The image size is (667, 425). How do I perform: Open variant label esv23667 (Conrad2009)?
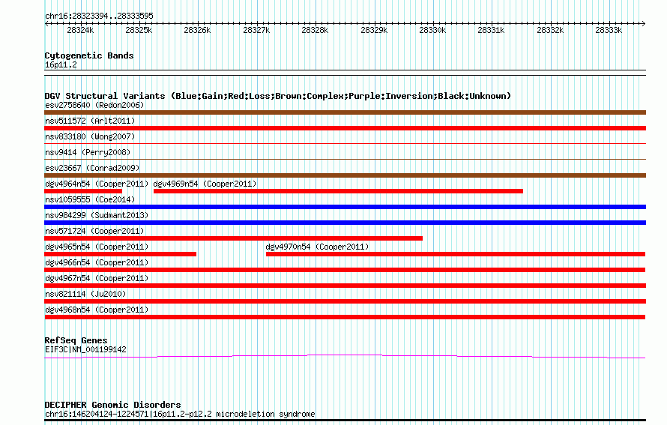(92, 168)
